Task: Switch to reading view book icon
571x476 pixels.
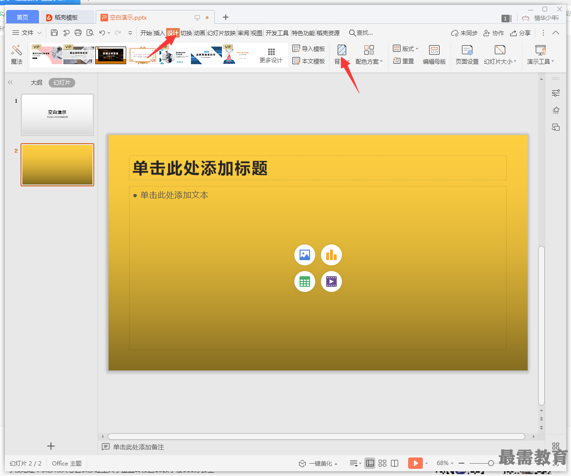Action: (395, 463)
